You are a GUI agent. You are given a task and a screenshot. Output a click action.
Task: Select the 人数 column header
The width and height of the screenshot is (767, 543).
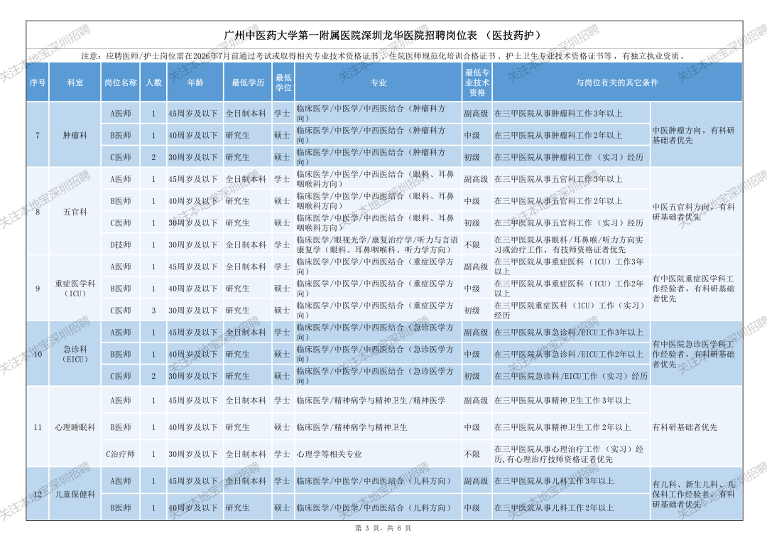(153, 82)
